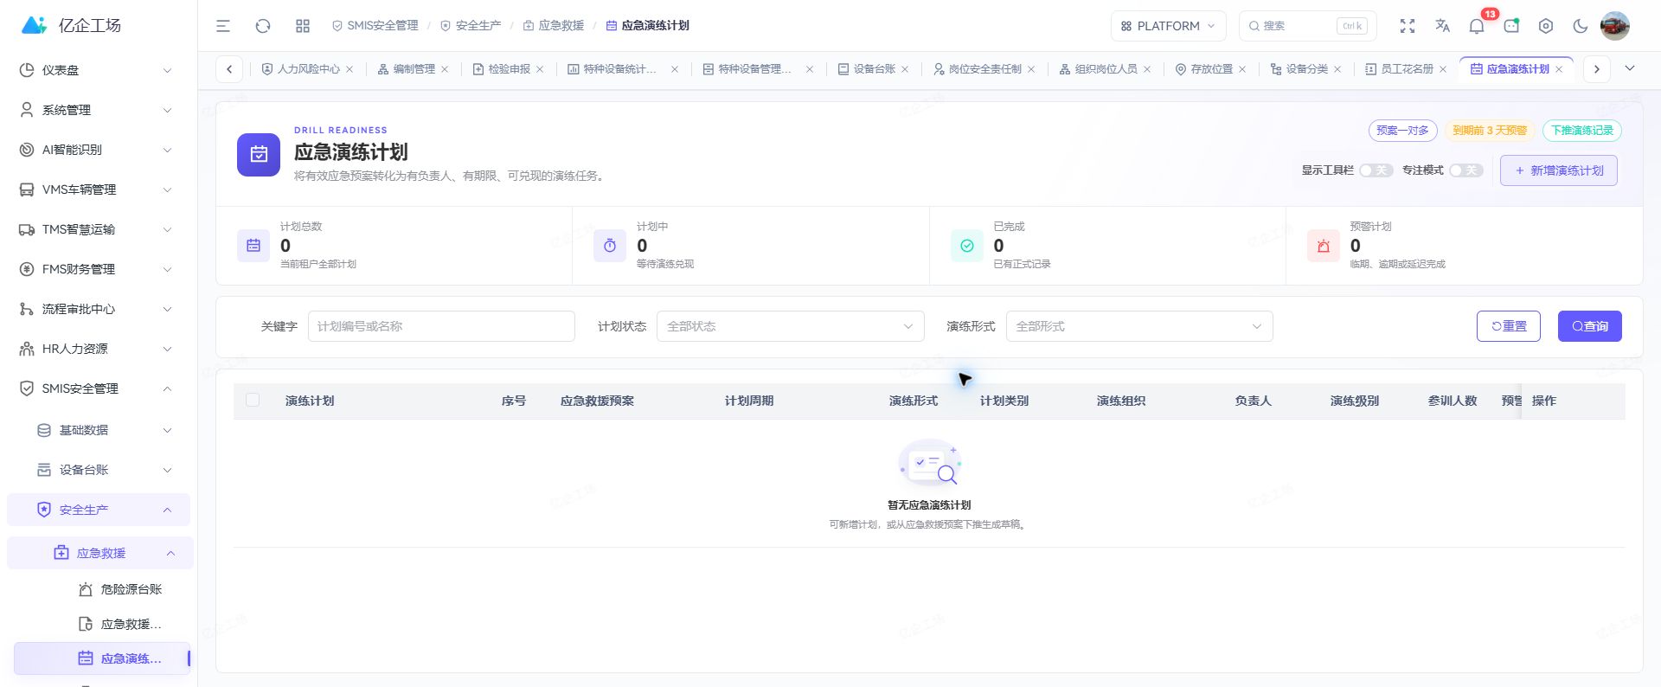Collapse sidebar with hamburger menu icon
This screenshot has width=1661, height=687.
coord(223,26)
